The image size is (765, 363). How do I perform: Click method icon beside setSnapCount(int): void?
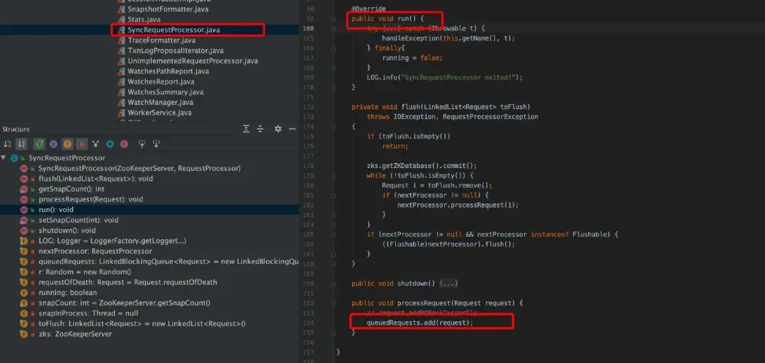pos(23,220)
